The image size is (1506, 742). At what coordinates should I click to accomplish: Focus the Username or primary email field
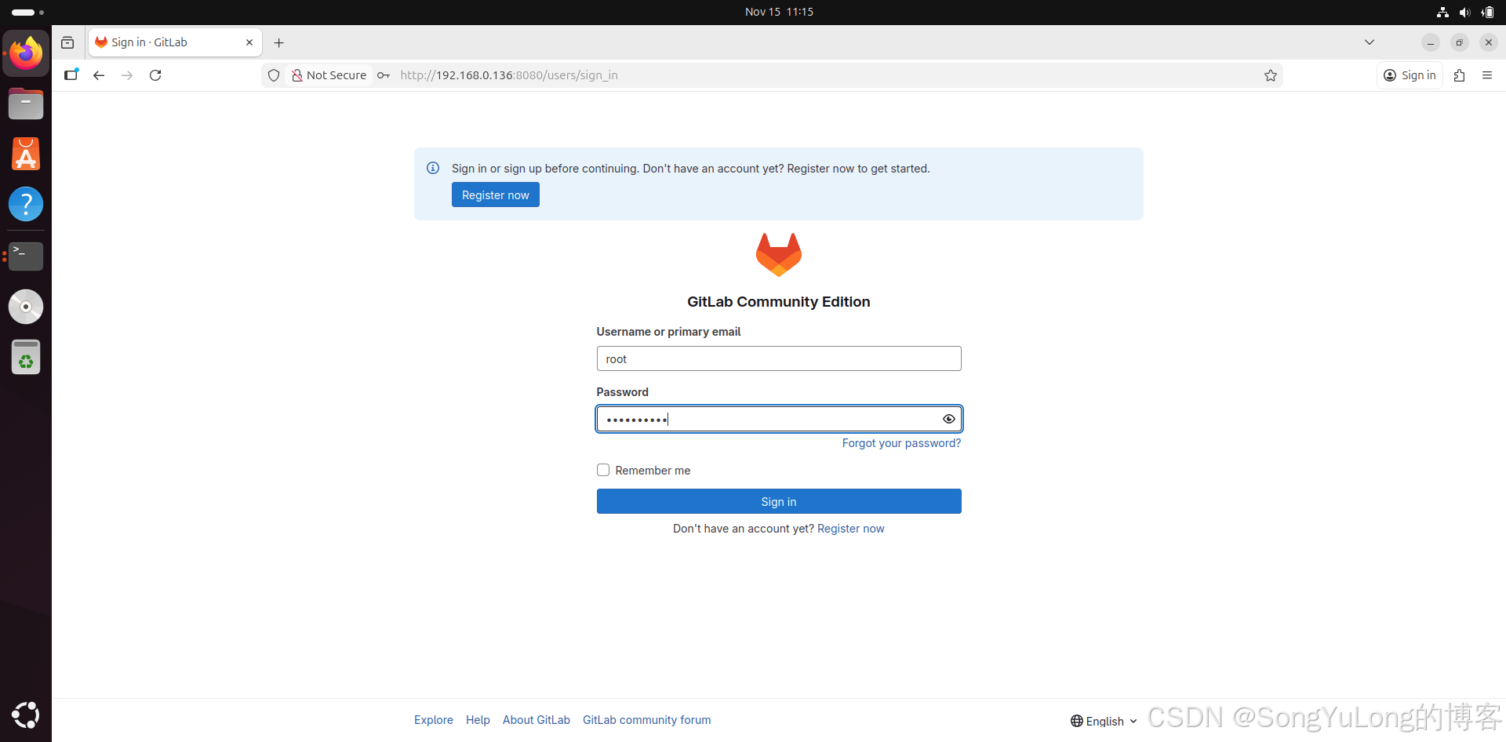778,359
